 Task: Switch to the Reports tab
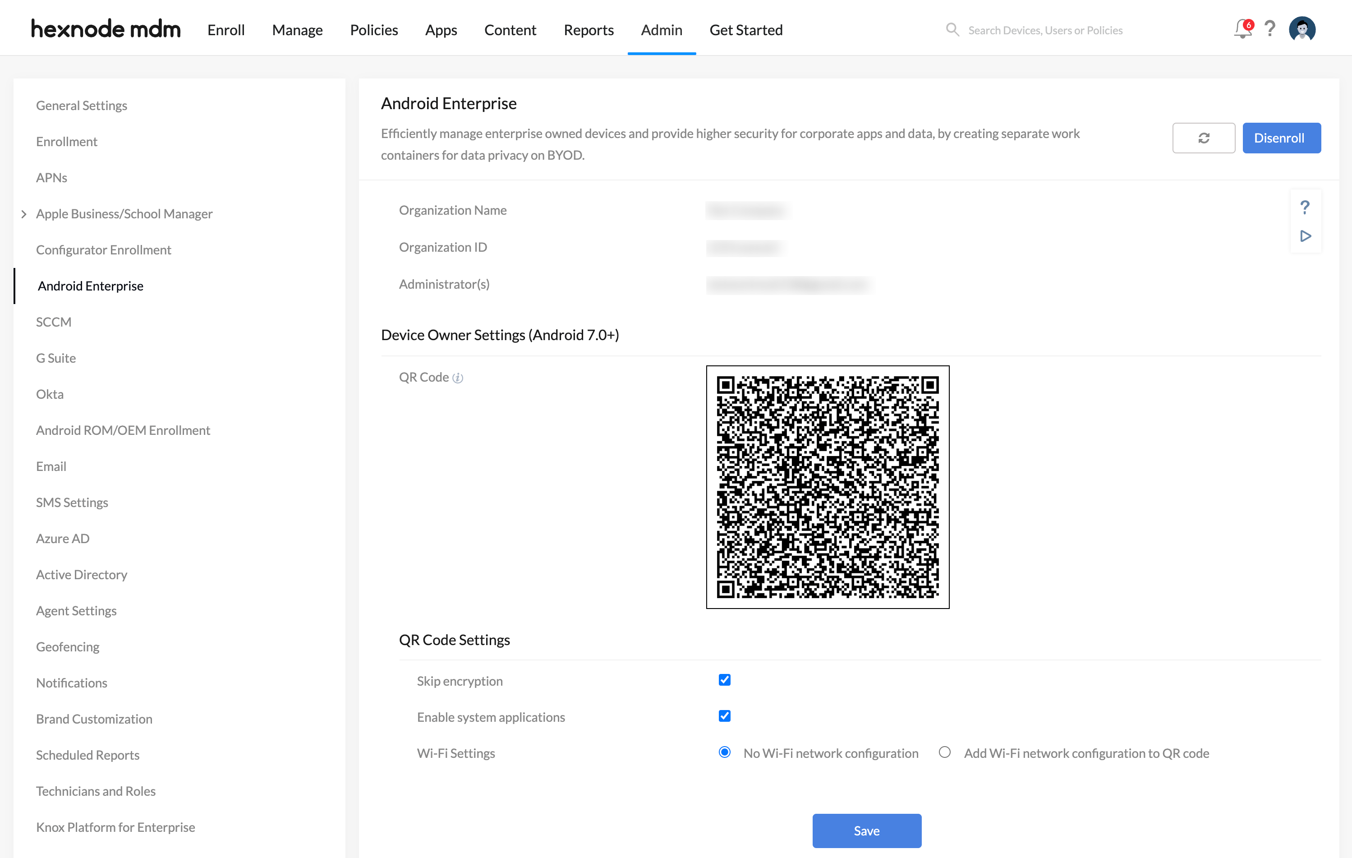click(589, 30)
